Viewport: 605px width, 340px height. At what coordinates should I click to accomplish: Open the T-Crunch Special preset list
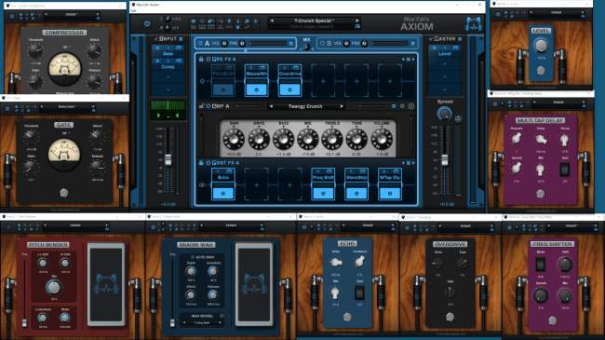click(313, 20)
